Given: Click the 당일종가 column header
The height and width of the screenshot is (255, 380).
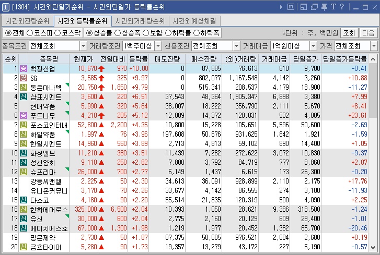Looking at the screenshot, I should click(306, 59).
